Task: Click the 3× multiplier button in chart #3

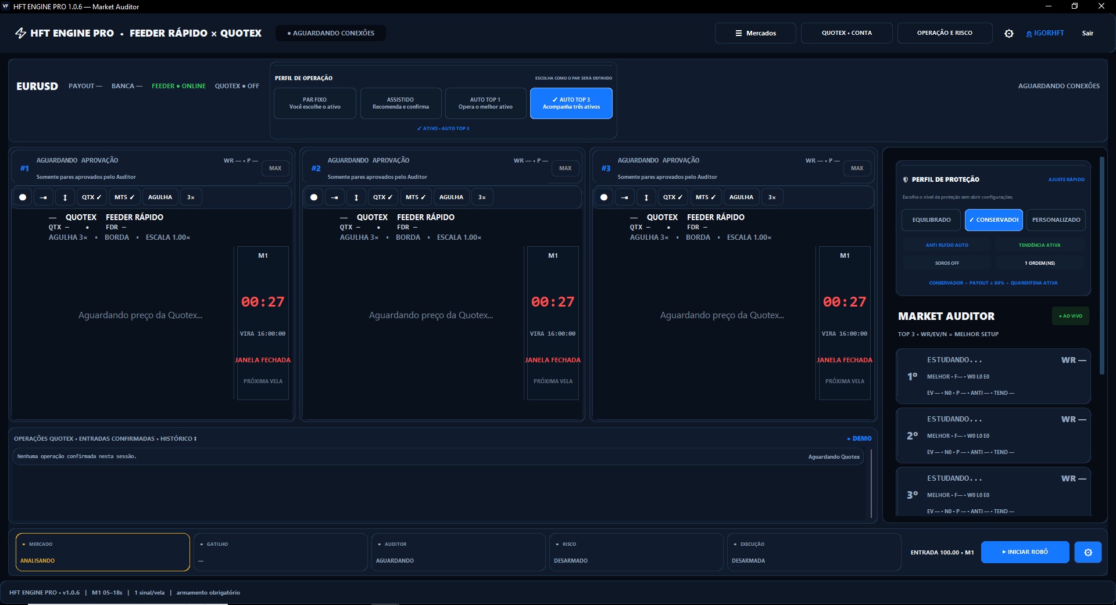Action: click(772, 197)
